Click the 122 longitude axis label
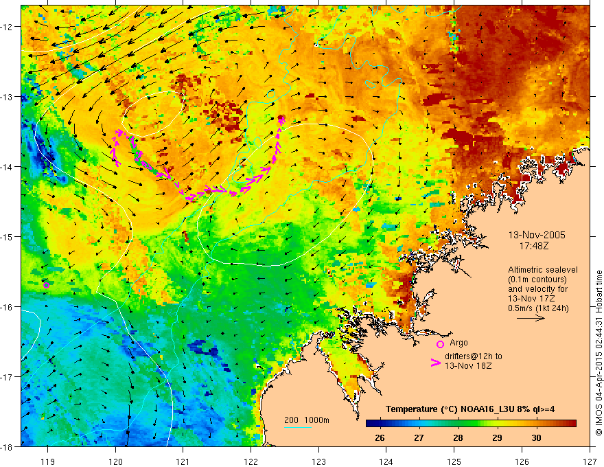Screen dimensions: 604x467 coord(251,462)
